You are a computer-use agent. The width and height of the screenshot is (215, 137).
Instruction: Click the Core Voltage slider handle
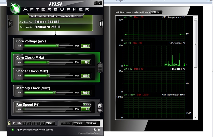click(x=58, y=46)
